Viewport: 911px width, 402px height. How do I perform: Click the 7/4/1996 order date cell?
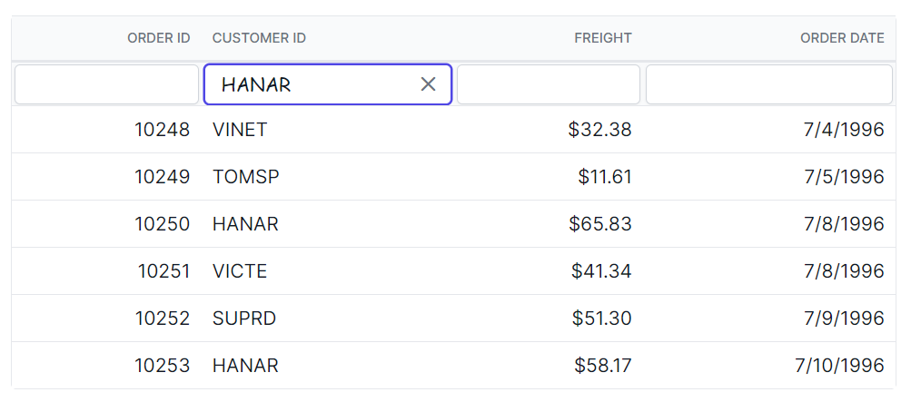(844, 130)
